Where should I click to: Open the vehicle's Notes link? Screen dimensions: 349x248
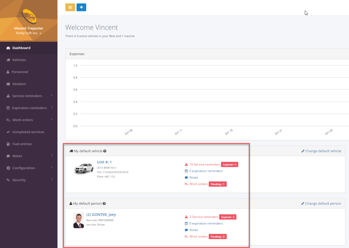click(194, 178)
